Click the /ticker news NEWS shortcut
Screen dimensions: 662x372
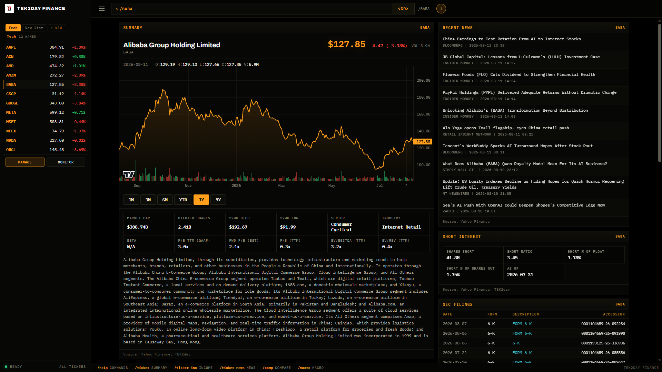pyautogui.click(x=238, y=368)
